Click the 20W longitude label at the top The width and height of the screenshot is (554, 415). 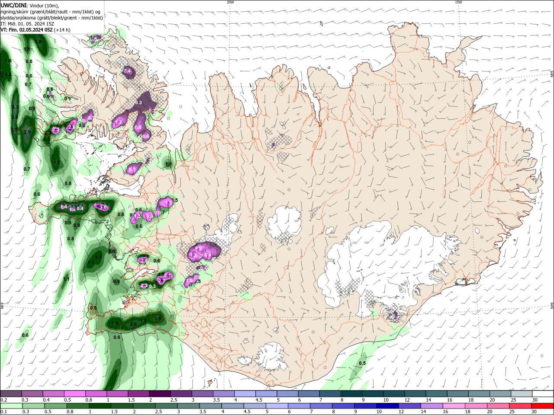click(230, 2)
